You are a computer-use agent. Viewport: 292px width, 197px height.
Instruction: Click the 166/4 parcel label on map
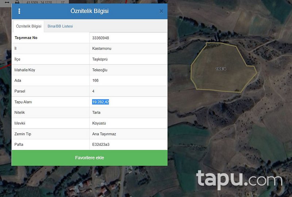pyautogui.click(x=221, y=69)
